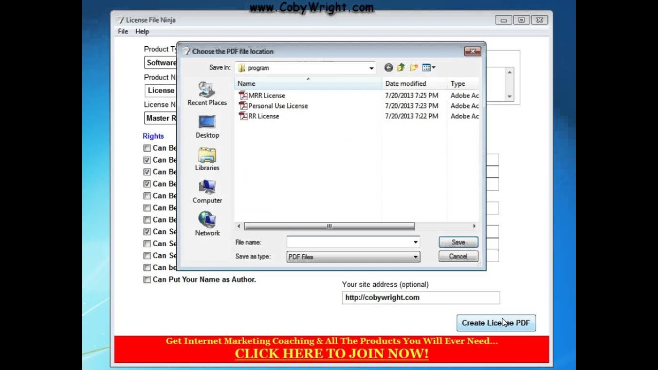
Task: Close the Choose PDF file location dialog
Action: click(472, 51)
